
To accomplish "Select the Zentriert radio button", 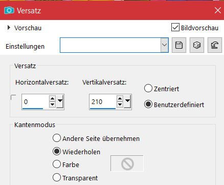I will (x=148, y=88).
